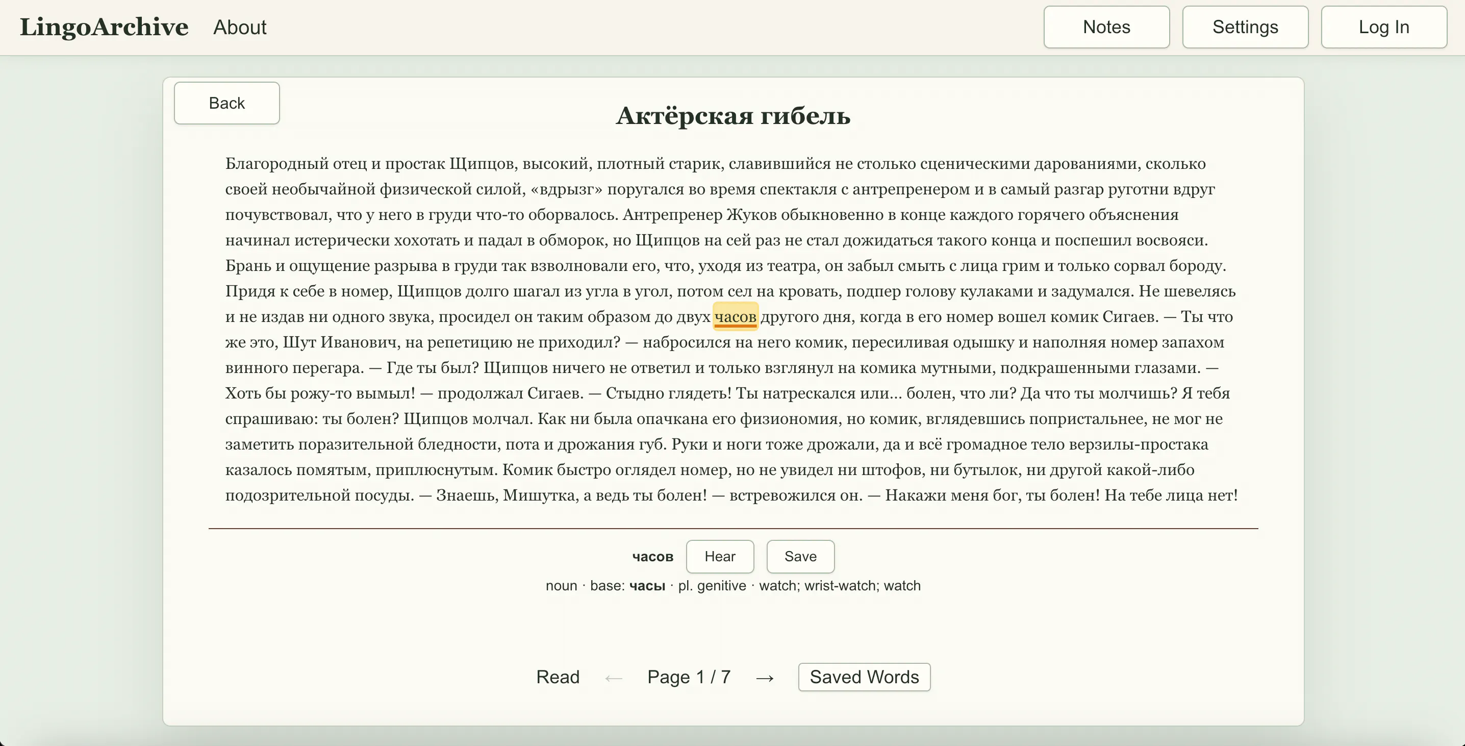Go to previous page arrow

click(x=614, y=678)
